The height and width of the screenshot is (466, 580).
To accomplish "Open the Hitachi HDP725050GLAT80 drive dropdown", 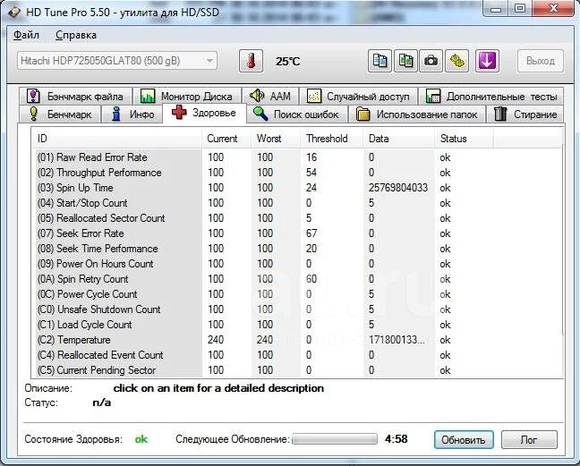I will point(117,61).
